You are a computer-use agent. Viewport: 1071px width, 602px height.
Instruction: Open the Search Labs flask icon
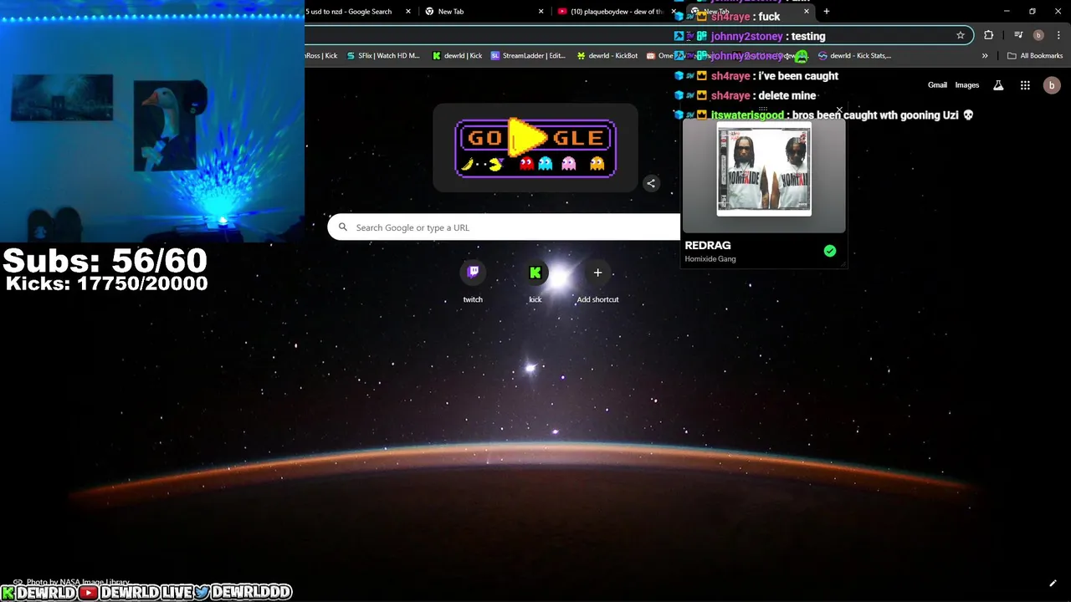998,85
